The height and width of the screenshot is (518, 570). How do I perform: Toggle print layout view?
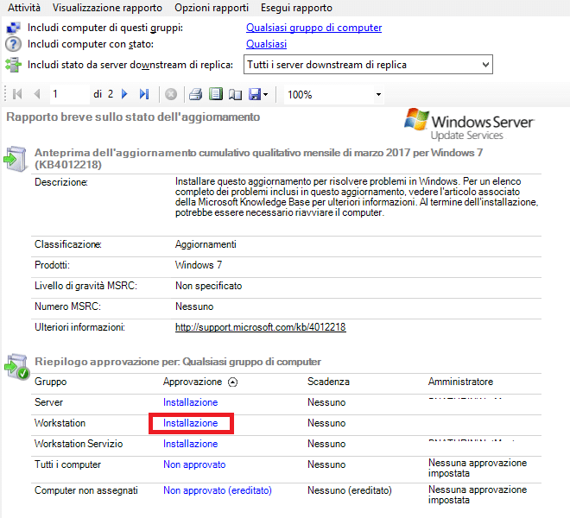(216, 94)
